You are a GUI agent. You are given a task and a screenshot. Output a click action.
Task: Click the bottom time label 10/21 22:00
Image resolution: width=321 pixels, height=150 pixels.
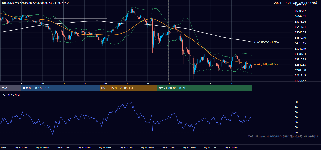(168, 148)
